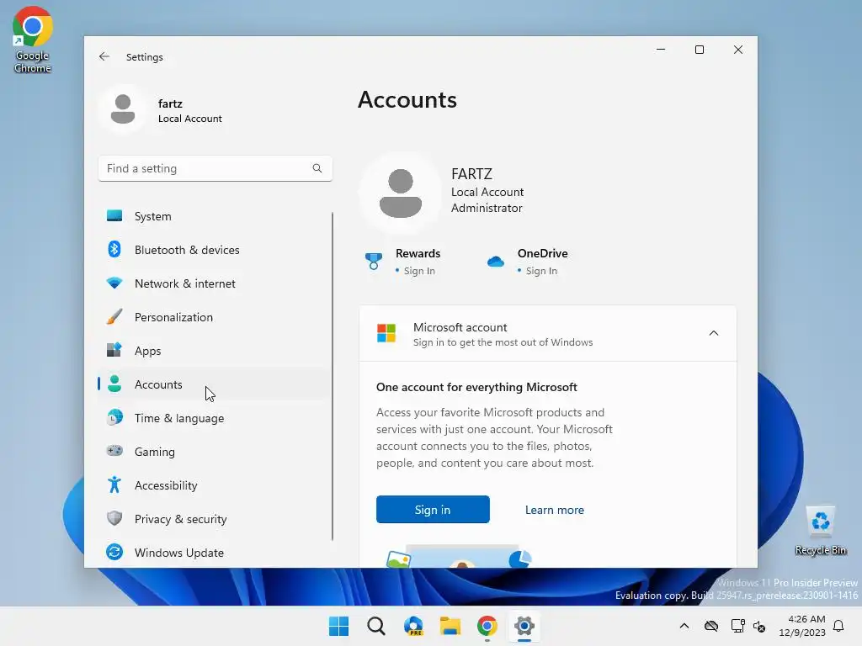
Task: Click the network status tray icon
Action: (x=737, y=626)
